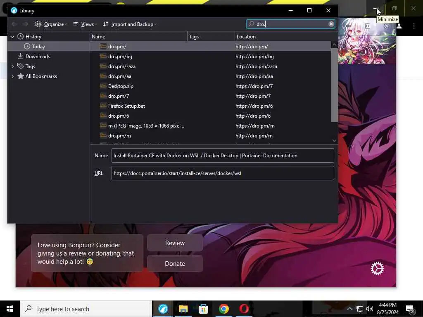This screenshot has height=317, width=423.
Task: Click the anime thumbnail image in browser window
Action: (367, 41)
